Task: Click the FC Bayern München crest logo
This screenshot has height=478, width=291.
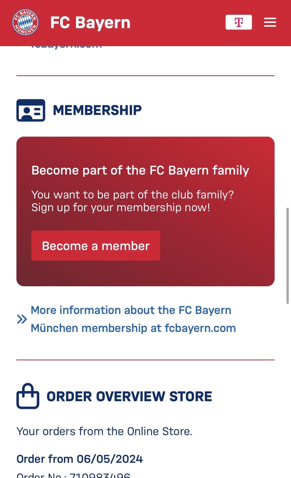Action: pos(25,22)
